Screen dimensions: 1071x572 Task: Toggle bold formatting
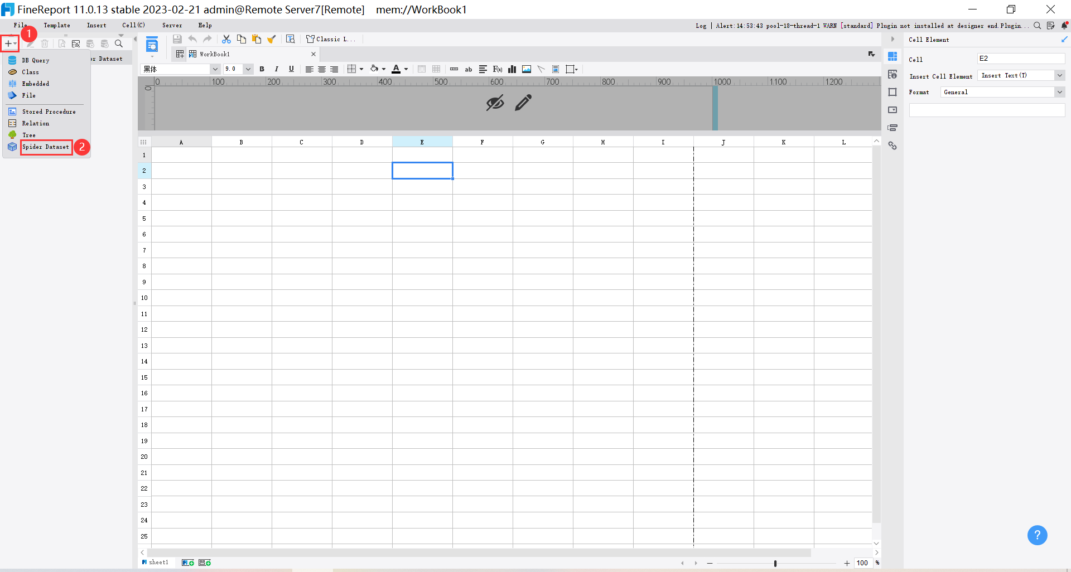pyautogui.click(x=262, y=69)
